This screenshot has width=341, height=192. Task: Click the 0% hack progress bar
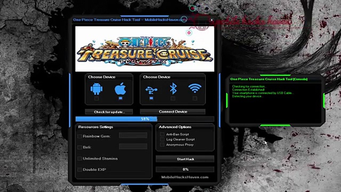(185, 169)
